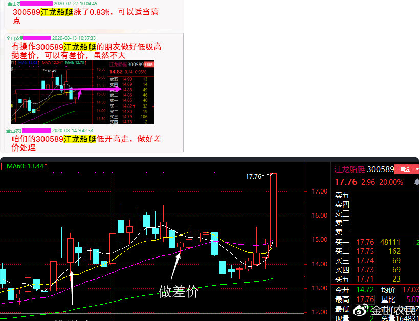Open the dropdown arrow next to +自选 in the large panel

pos(416,169)
